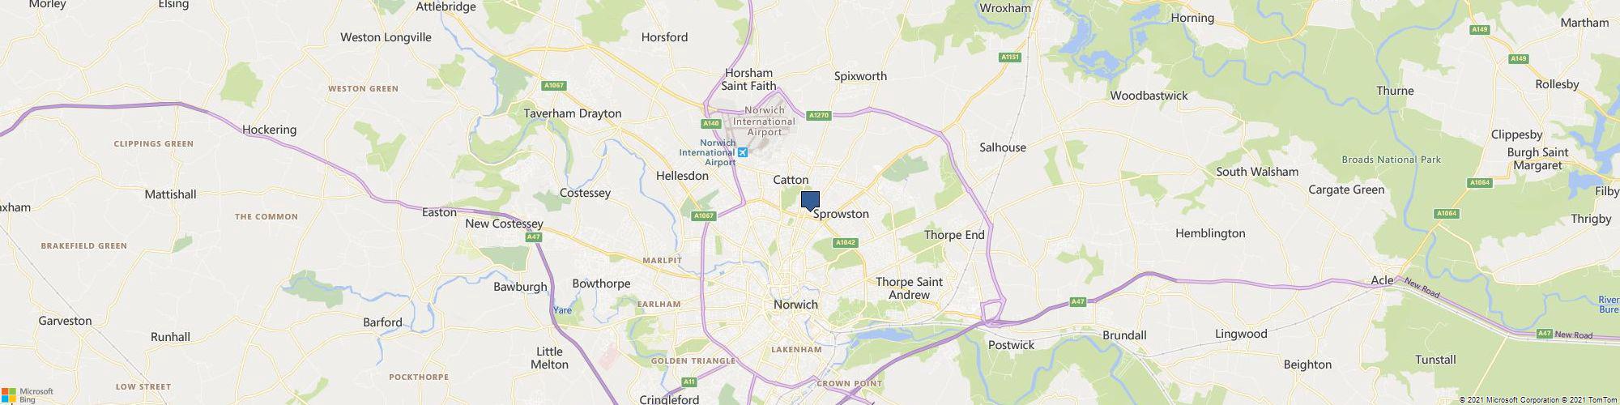Click the Norwich International Airport plane icon
The width and height of the screenshot is (1620, 405).
(743, 152)
